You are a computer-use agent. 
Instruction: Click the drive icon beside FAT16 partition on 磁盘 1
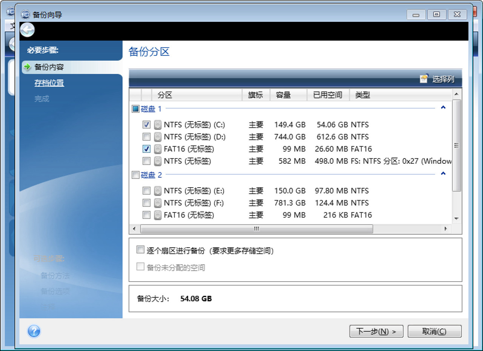[157, 149]
